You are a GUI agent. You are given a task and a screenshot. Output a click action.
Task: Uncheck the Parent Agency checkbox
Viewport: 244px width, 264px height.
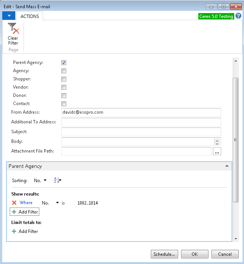[x=64, y=63]
